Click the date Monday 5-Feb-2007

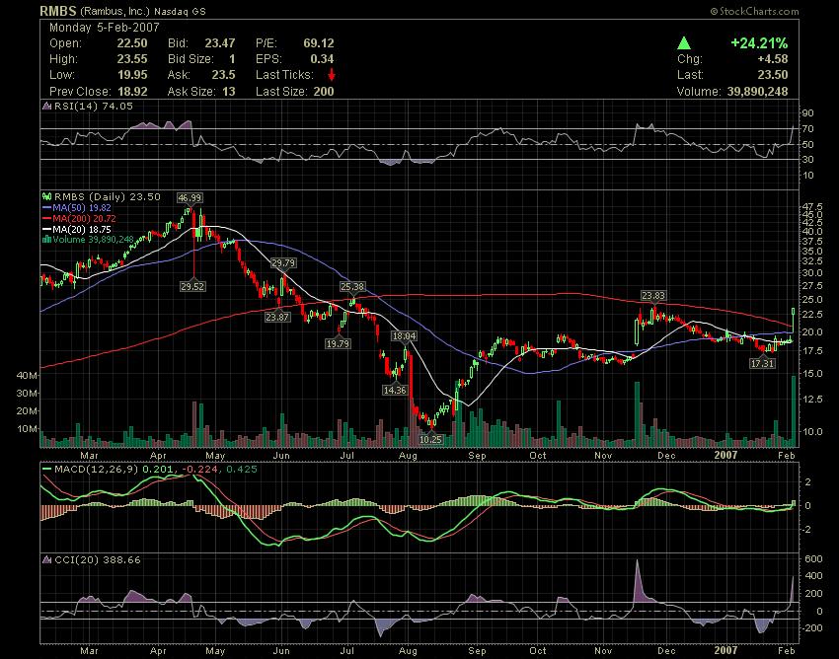tap(105, 28)
